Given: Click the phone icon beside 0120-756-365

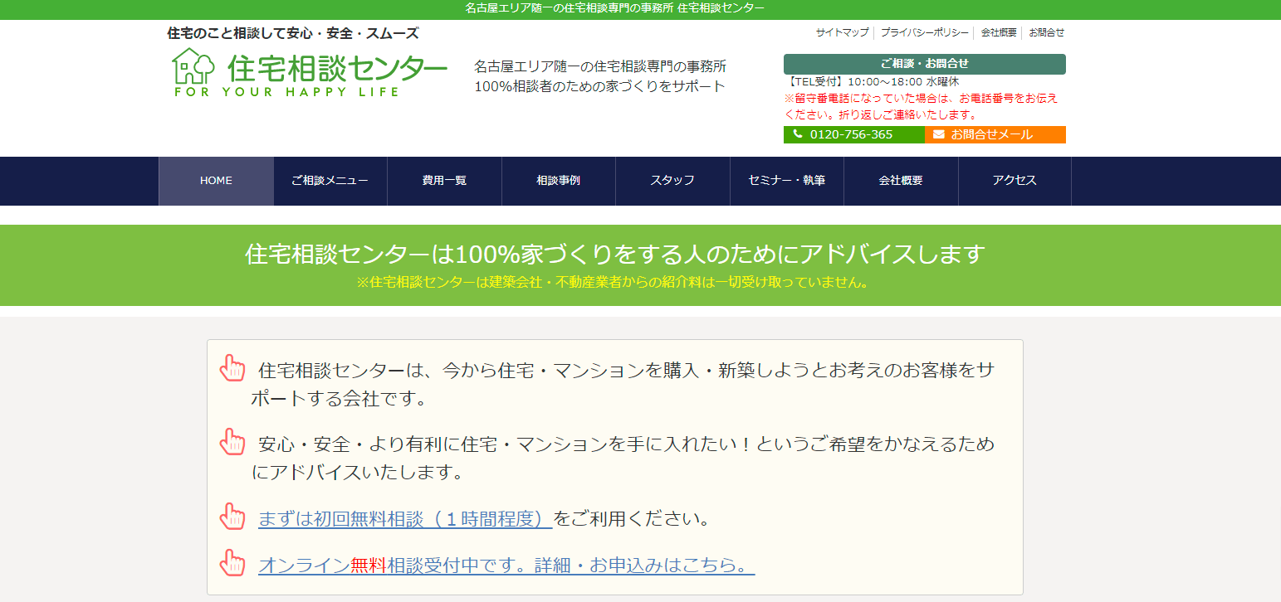Looking at the screenshot, I should pos(798,134).
